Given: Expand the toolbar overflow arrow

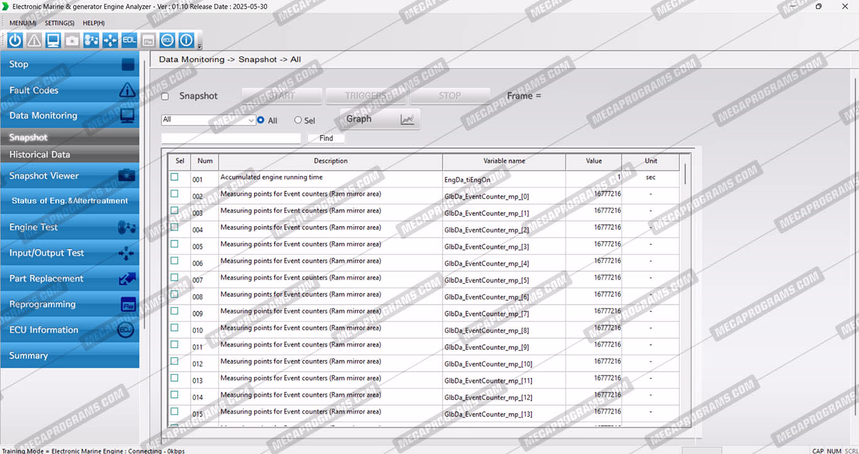Looking at the screenshot, I should tap(200, 46).
